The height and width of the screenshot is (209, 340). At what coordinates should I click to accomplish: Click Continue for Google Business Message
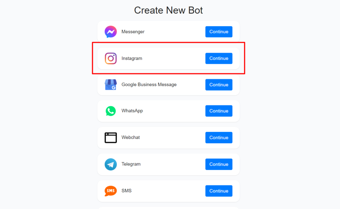[x=219, y=85]
